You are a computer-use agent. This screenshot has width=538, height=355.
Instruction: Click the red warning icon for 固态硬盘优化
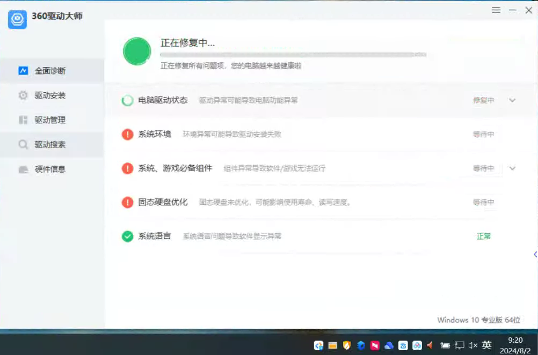(x=127, y=202)
